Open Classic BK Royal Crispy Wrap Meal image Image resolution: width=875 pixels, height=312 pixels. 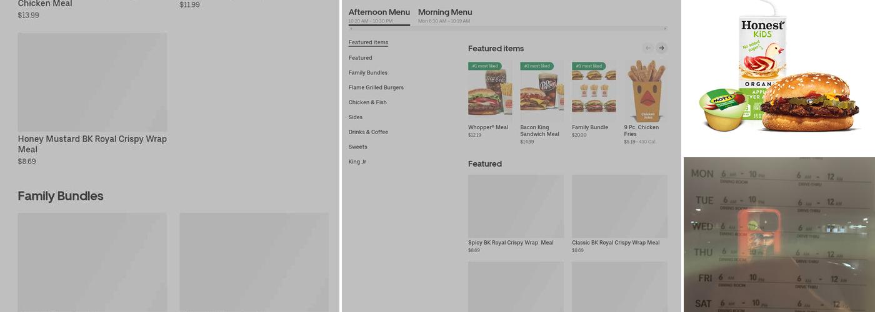pyautogui.click(x=619, y=206)
